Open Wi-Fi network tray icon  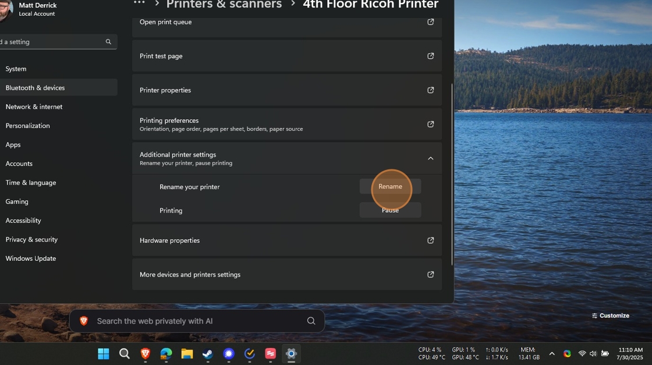(582, 354)
